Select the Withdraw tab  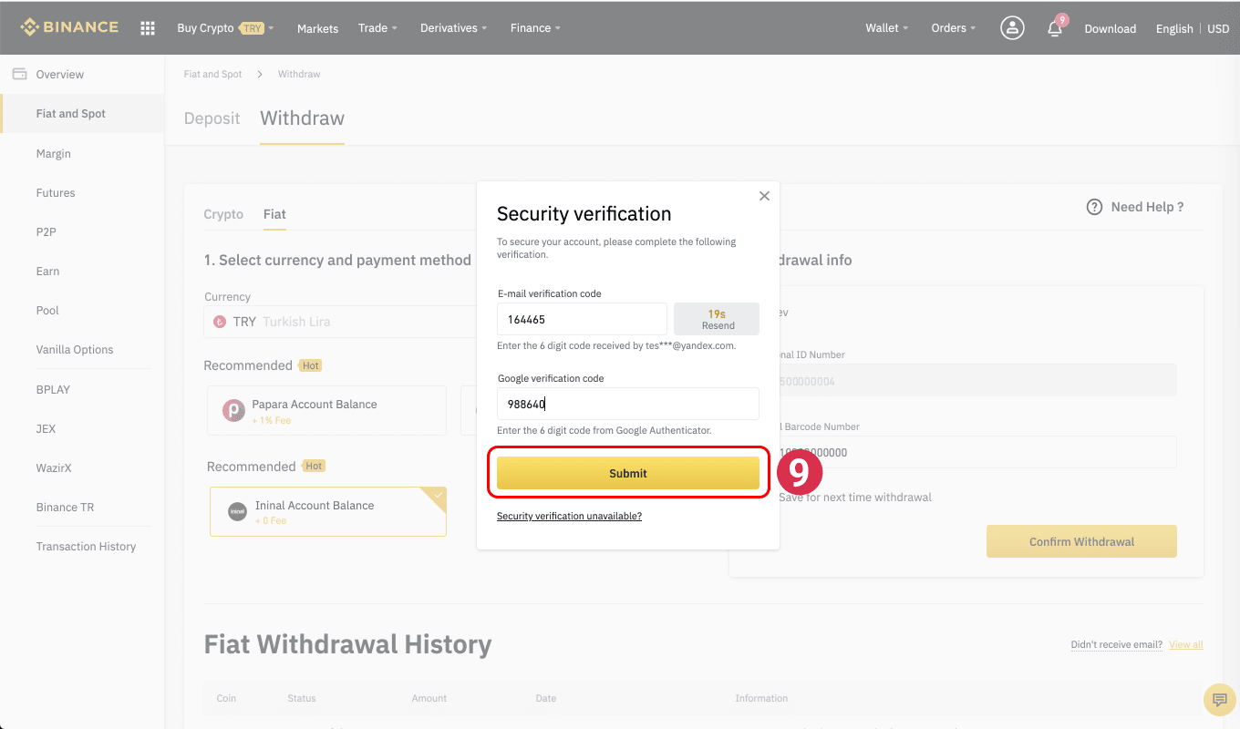tap(302, 118)
